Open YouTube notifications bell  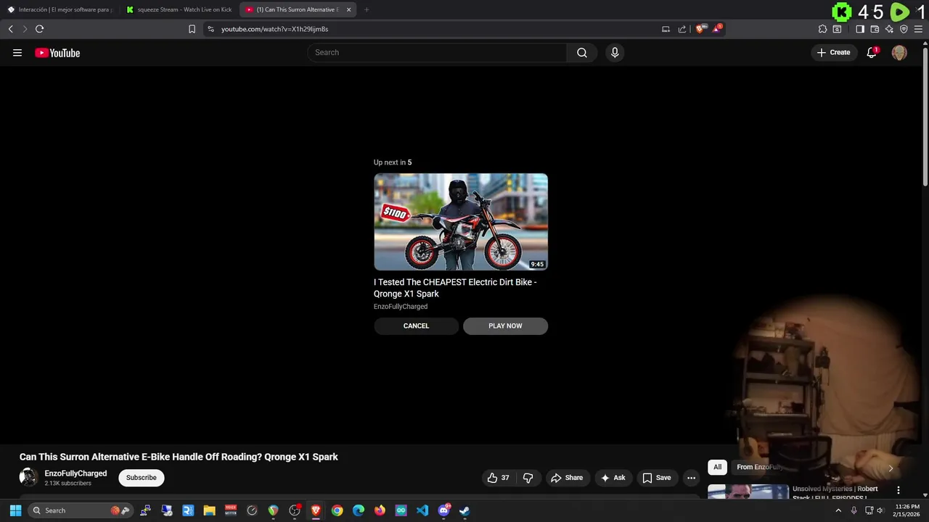point(872,52)
